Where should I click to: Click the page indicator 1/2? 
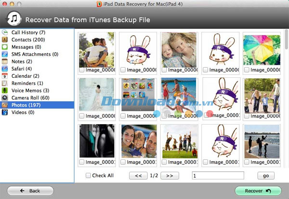point(154,175)
